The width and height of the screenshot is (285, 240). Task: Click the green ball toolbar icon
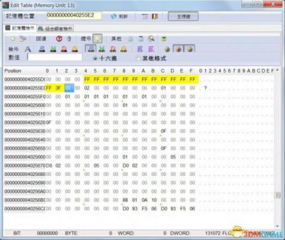pyautogui.click(x=167, y=49)
